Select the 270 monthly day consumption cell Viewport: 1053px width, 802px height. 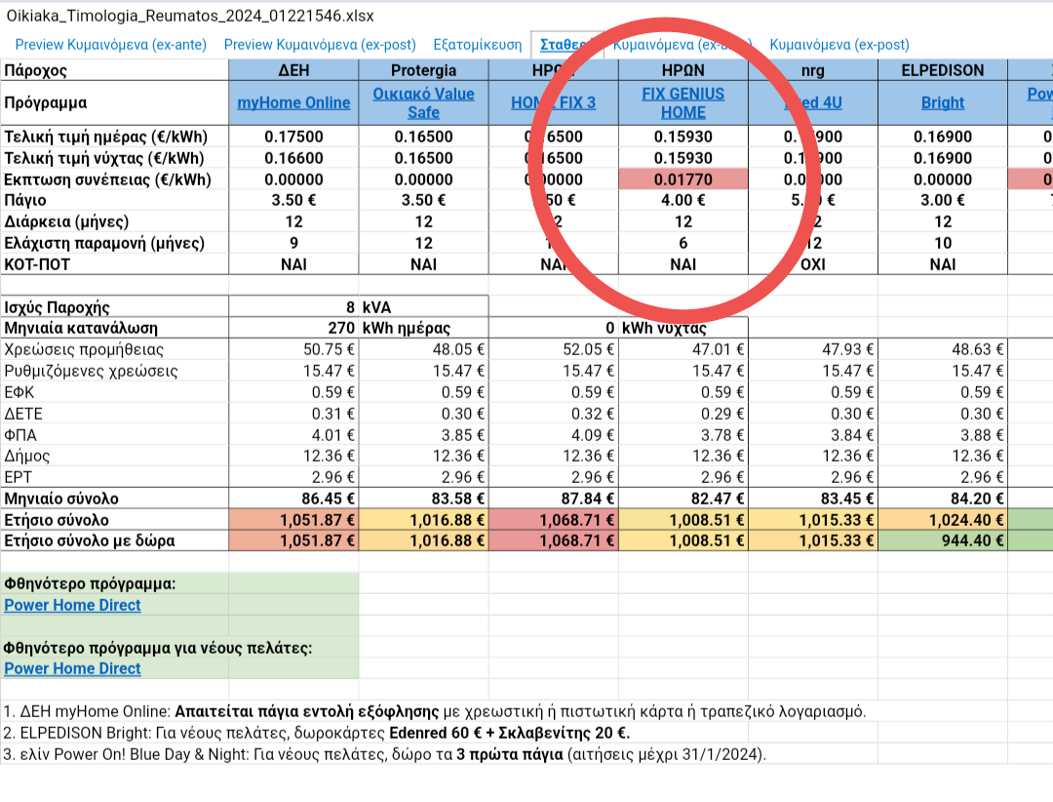click(293, 328)
